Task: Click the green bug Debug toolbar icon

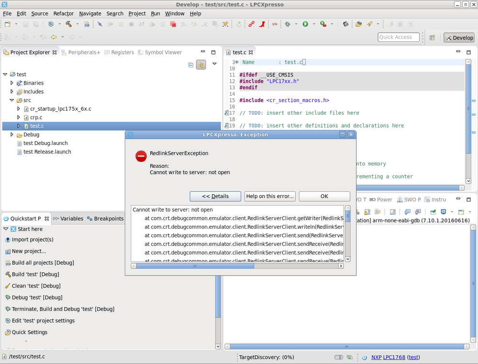Action: click(x=288, y=24)
